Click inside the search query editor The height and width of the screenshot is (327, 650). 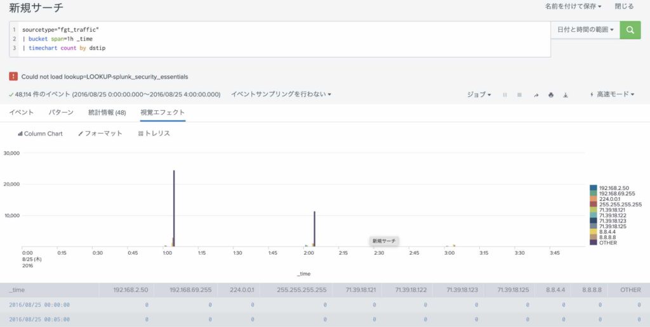(286, 39)
